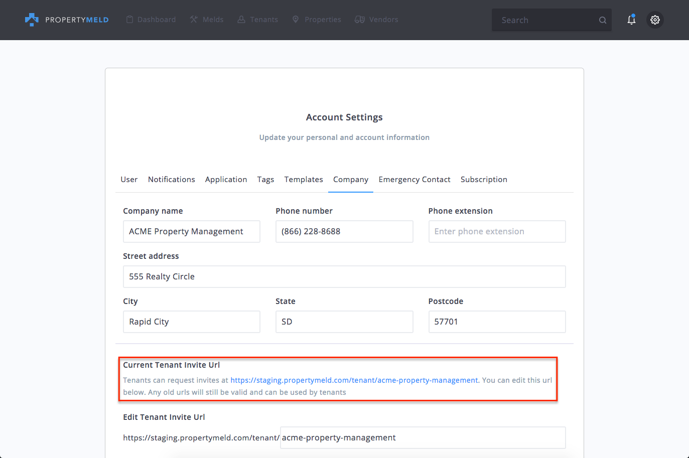This screenshot has width=689, height=458.
Task: Switch to the User tab
Action: pos(129,180)
